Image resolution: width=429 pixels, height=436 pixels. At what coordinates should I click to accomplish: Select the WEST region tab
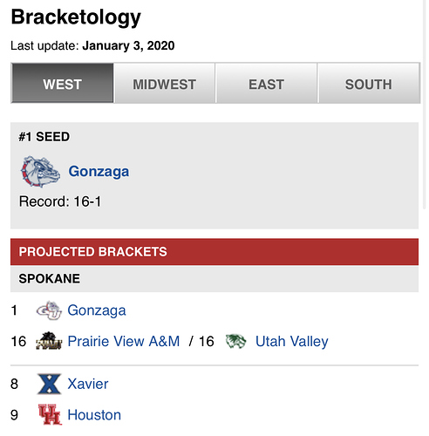pyautogui.click(x=62, y=83)
